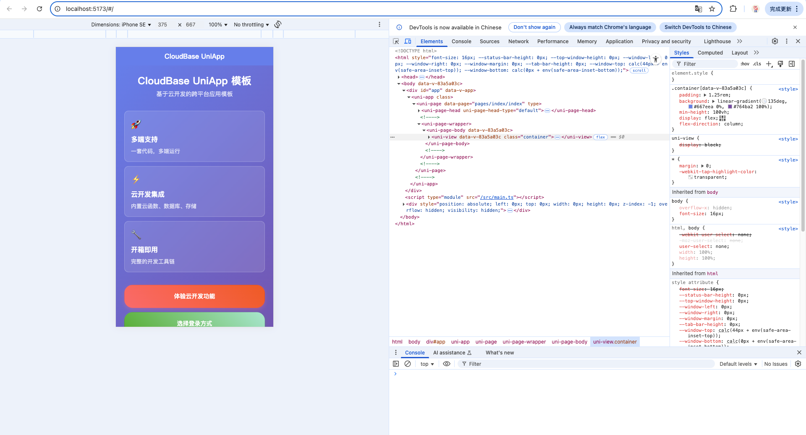Open the Application tab
Image resolution: width=806 pixels, height=435 pixels.
(619, 41)
